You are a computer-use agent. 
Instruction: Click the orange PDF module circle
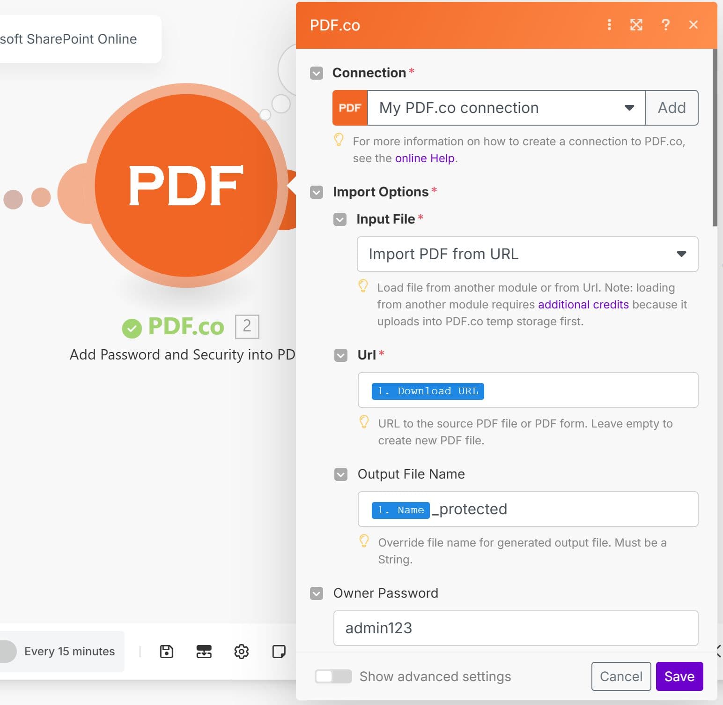pyautogui.click(x=186, y=186)
